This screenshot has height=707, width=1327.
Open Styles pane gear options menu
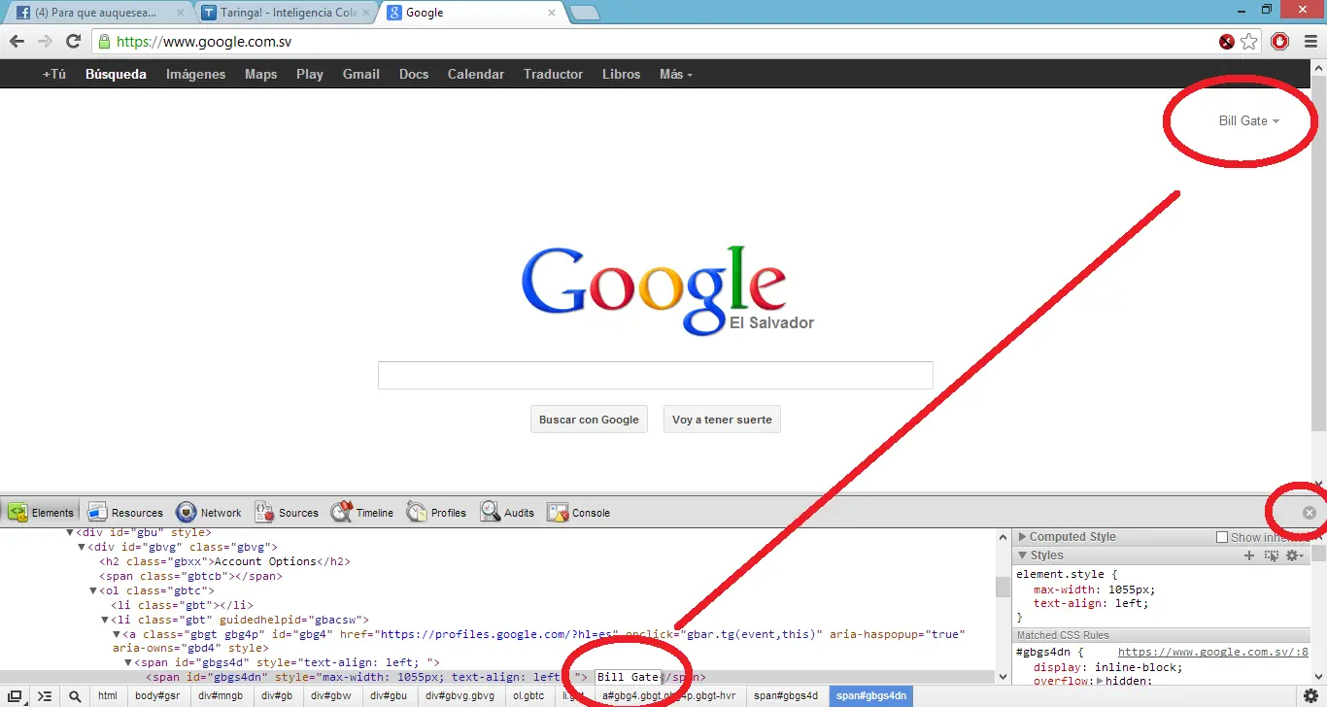point(1294,555)
